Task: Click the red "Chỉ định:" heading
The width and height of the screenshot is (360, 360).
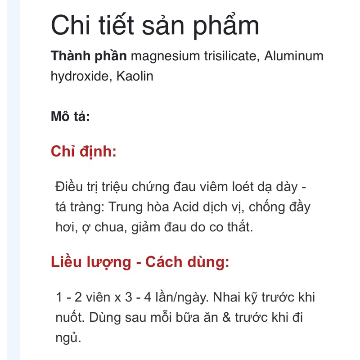Action: click(x=84, y=152)
